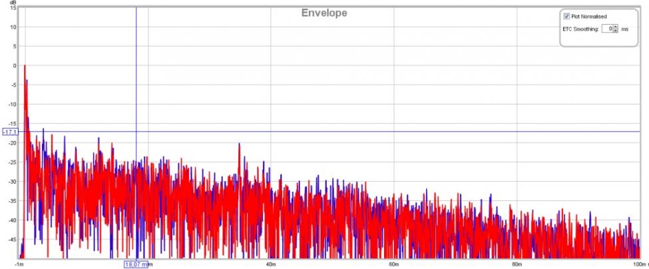Click the -30 label on the dB axis
This screenshot has width=649, height=269.
13,182
